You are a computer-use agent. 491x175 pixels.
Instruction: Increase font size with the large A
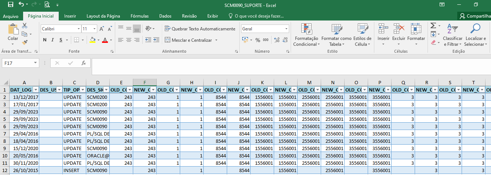click(102, 29)
